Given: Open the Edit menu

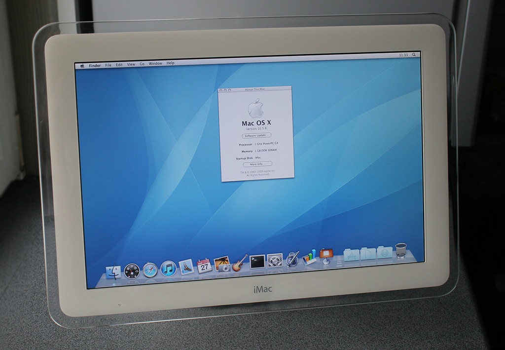Looking at the screenshot, I should (119, 65).
